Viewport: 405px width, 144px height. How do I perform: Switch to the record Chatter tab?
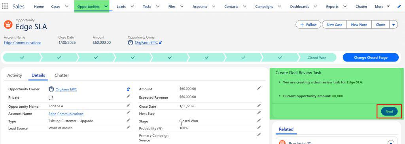pos(62,75)
